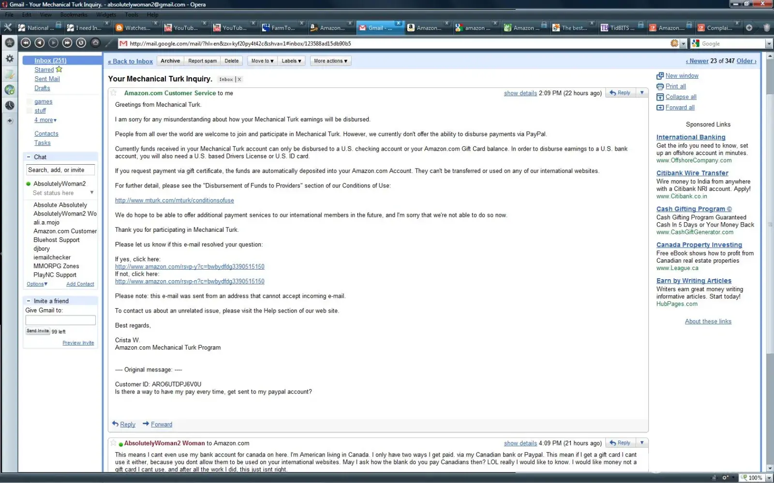Viewport: 774px width, 483px height.
Task: Go back one page in Opera
Action: (40, 43)
